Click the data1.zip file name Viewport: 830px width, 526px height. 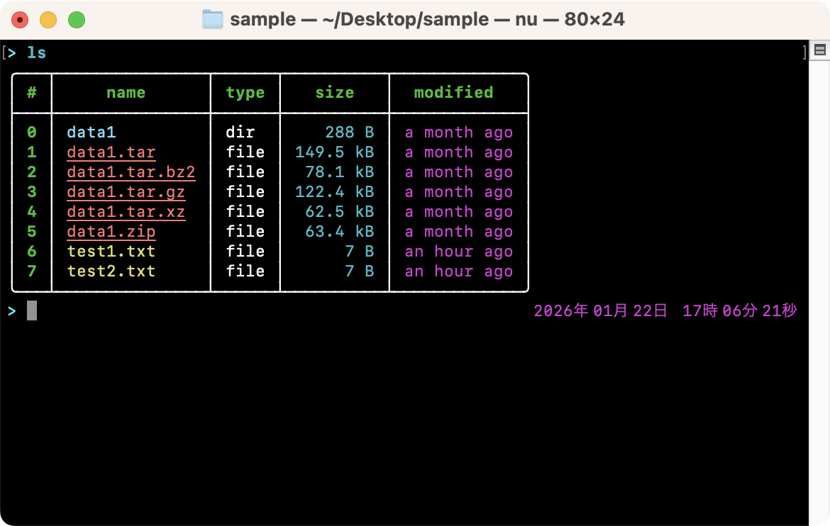(x=111, y=232)
